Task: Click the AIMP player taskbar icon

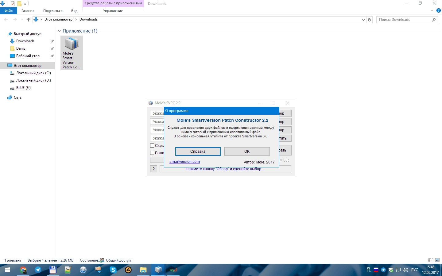Action: (128, 270)
